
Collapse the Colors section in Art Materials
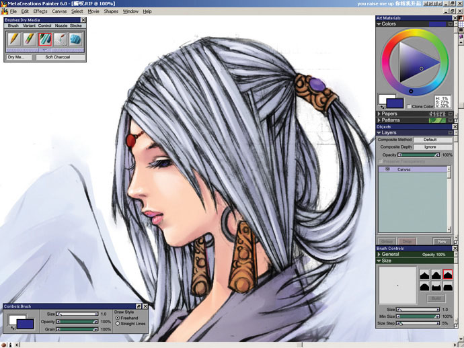click(x=379, y=24)
